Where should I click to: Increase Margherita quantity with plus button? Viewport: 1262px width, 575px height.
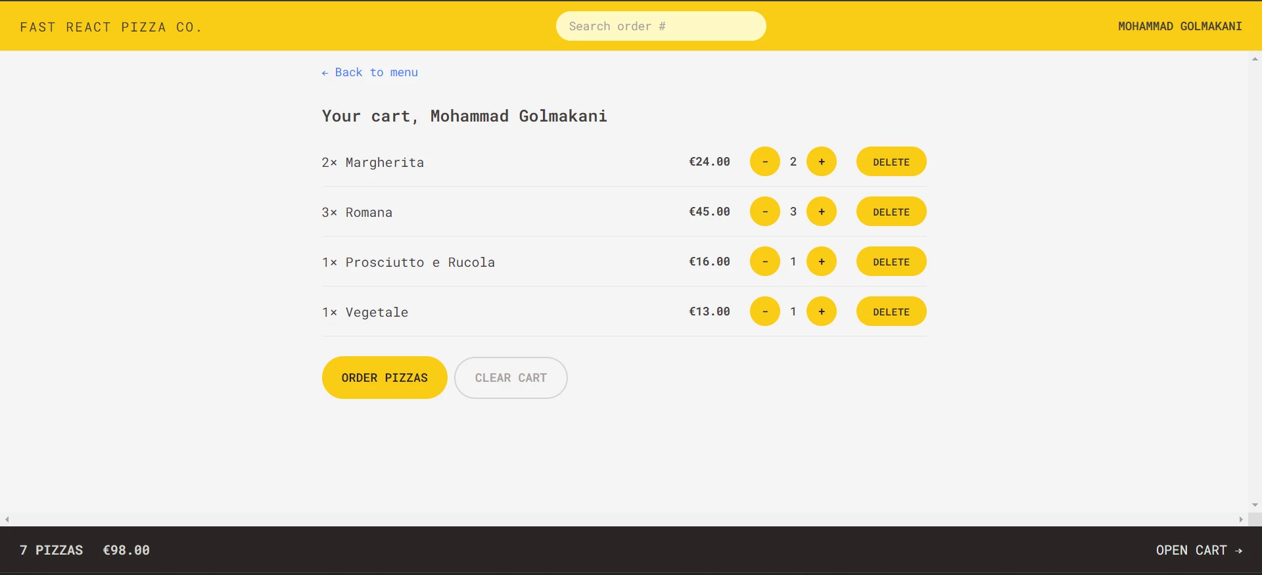[821, 162]
